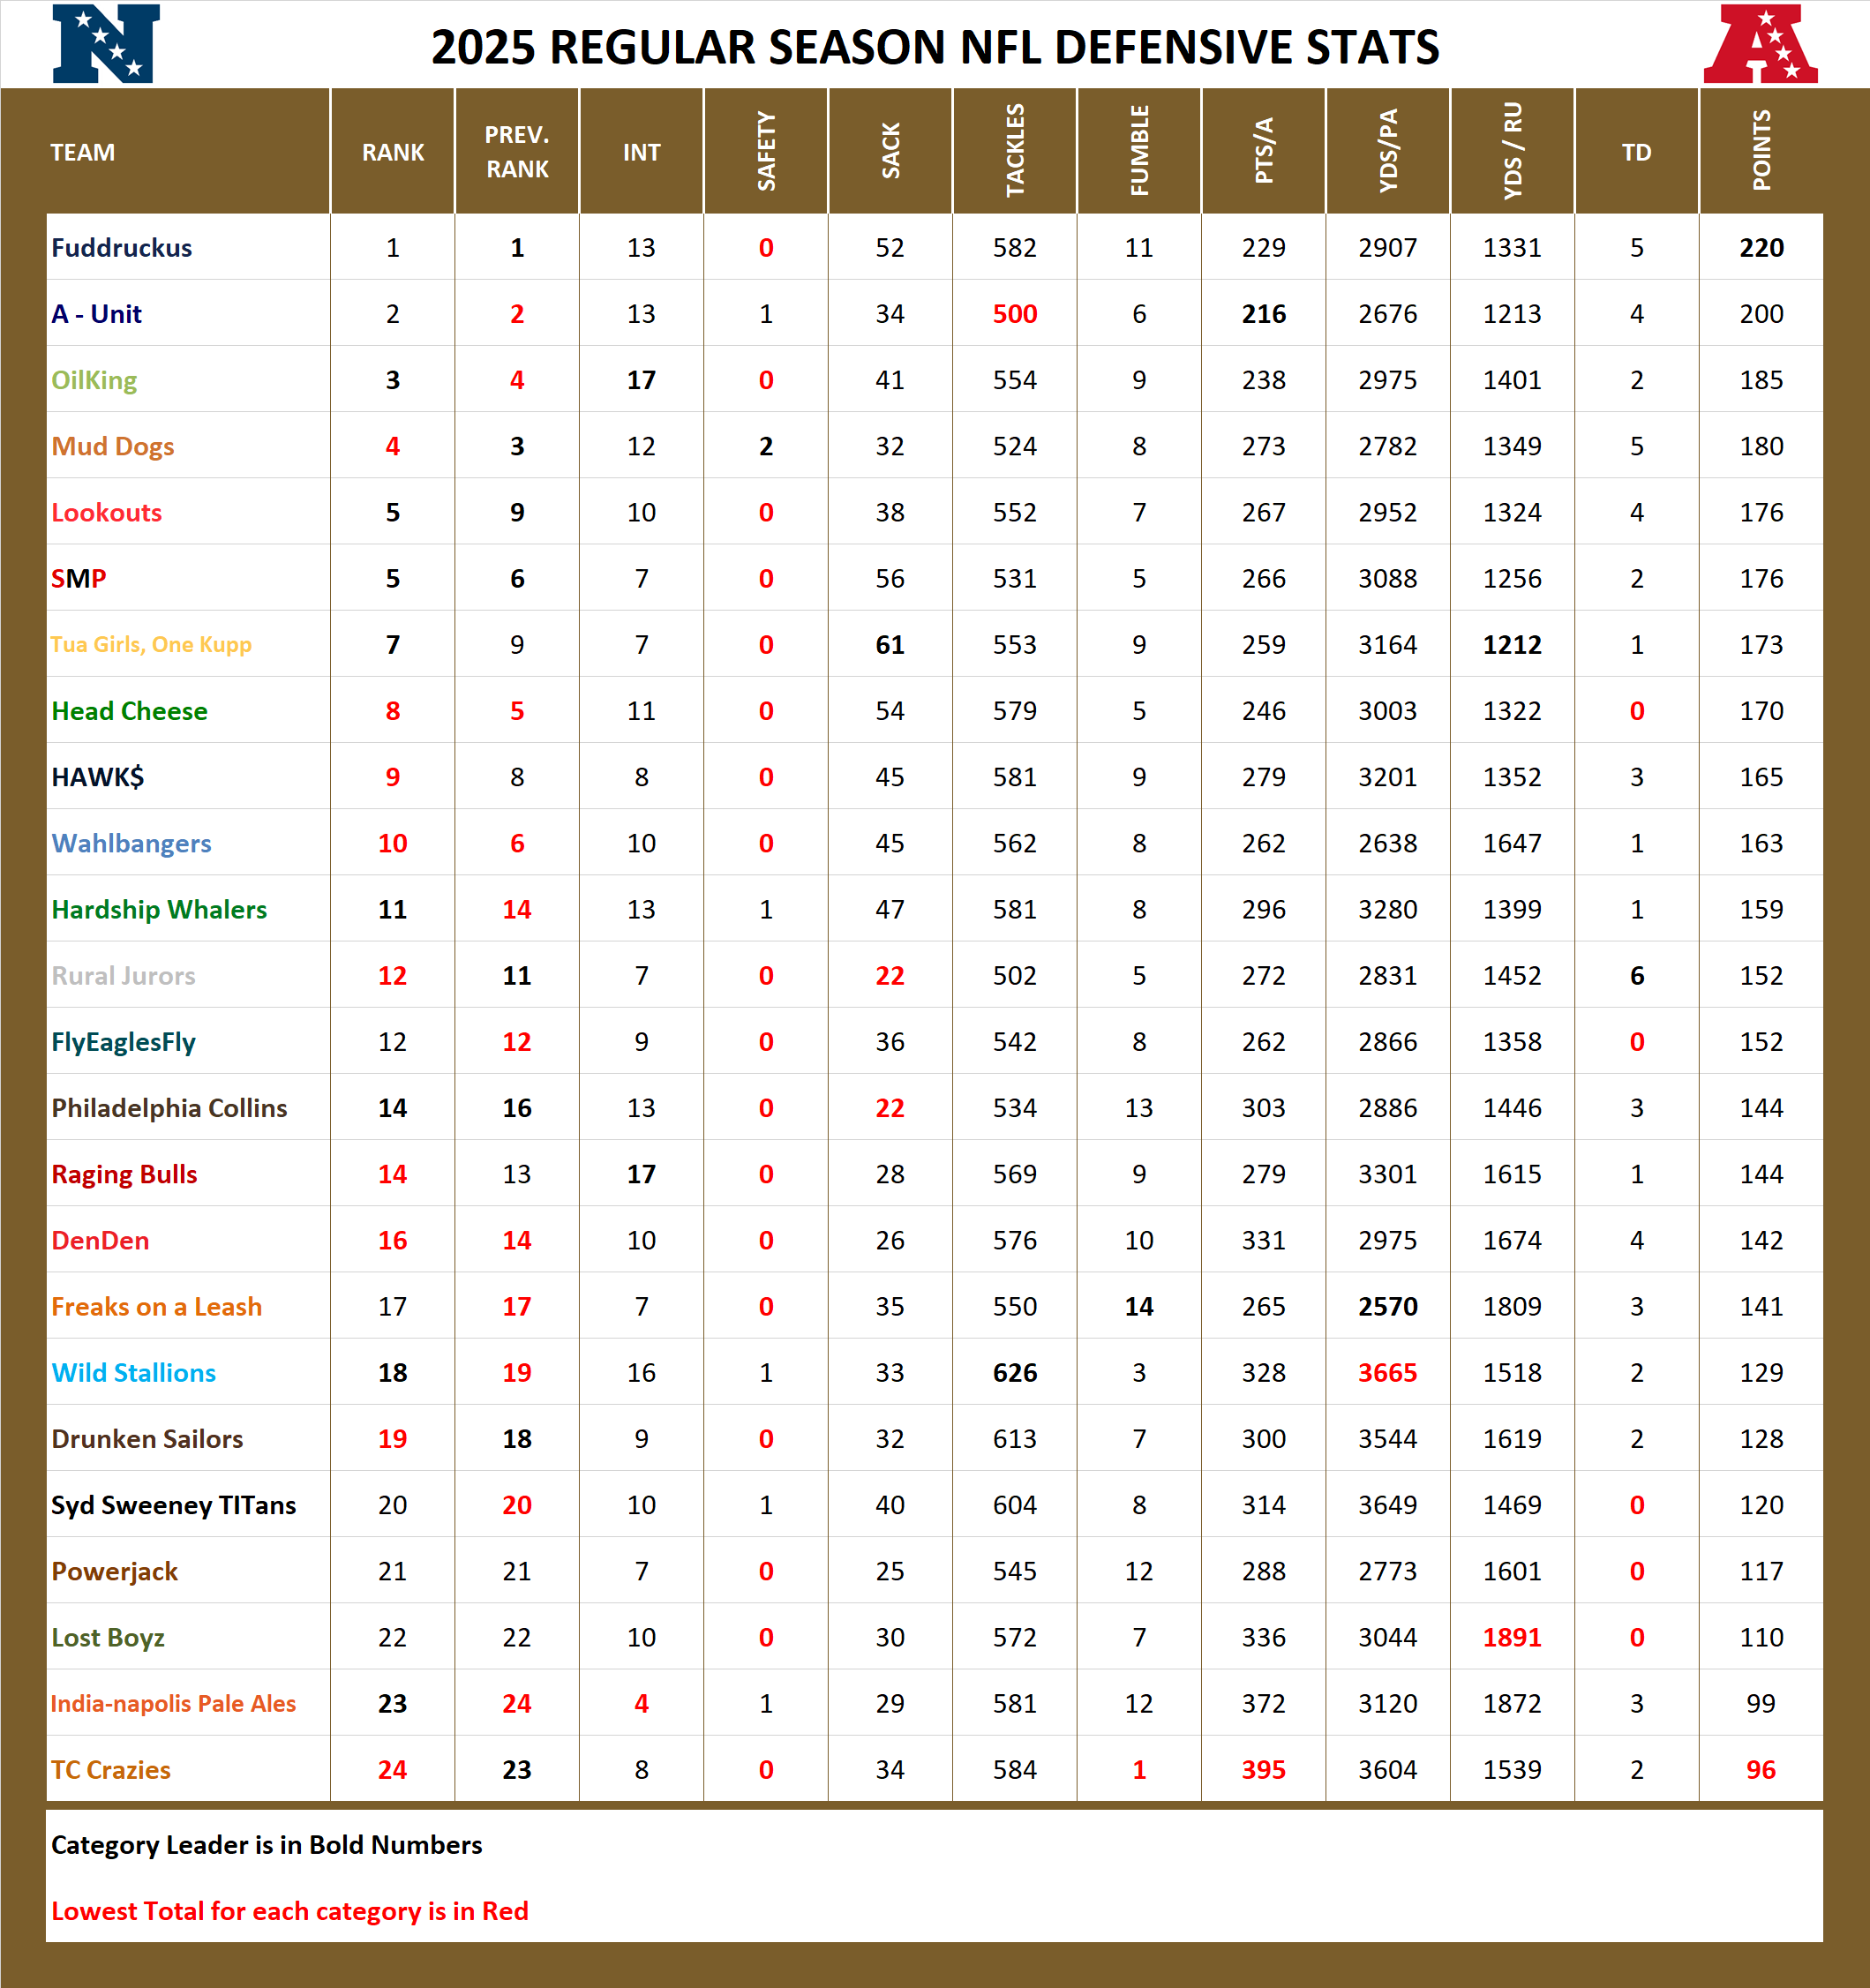Select the RANK column header
This screenshot has width=1870, height=1988.
tap(392, 152)
